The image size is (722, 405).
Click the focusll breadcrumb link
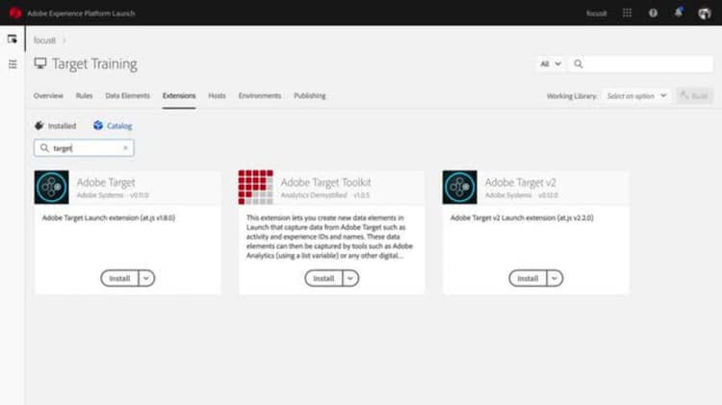coord(44,40)
